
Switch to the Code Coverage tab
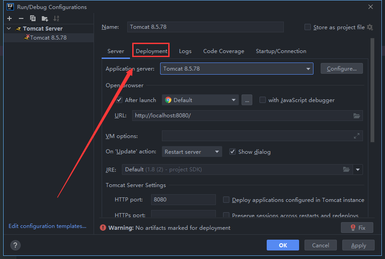pyautogui.click(x=224, y=51)
